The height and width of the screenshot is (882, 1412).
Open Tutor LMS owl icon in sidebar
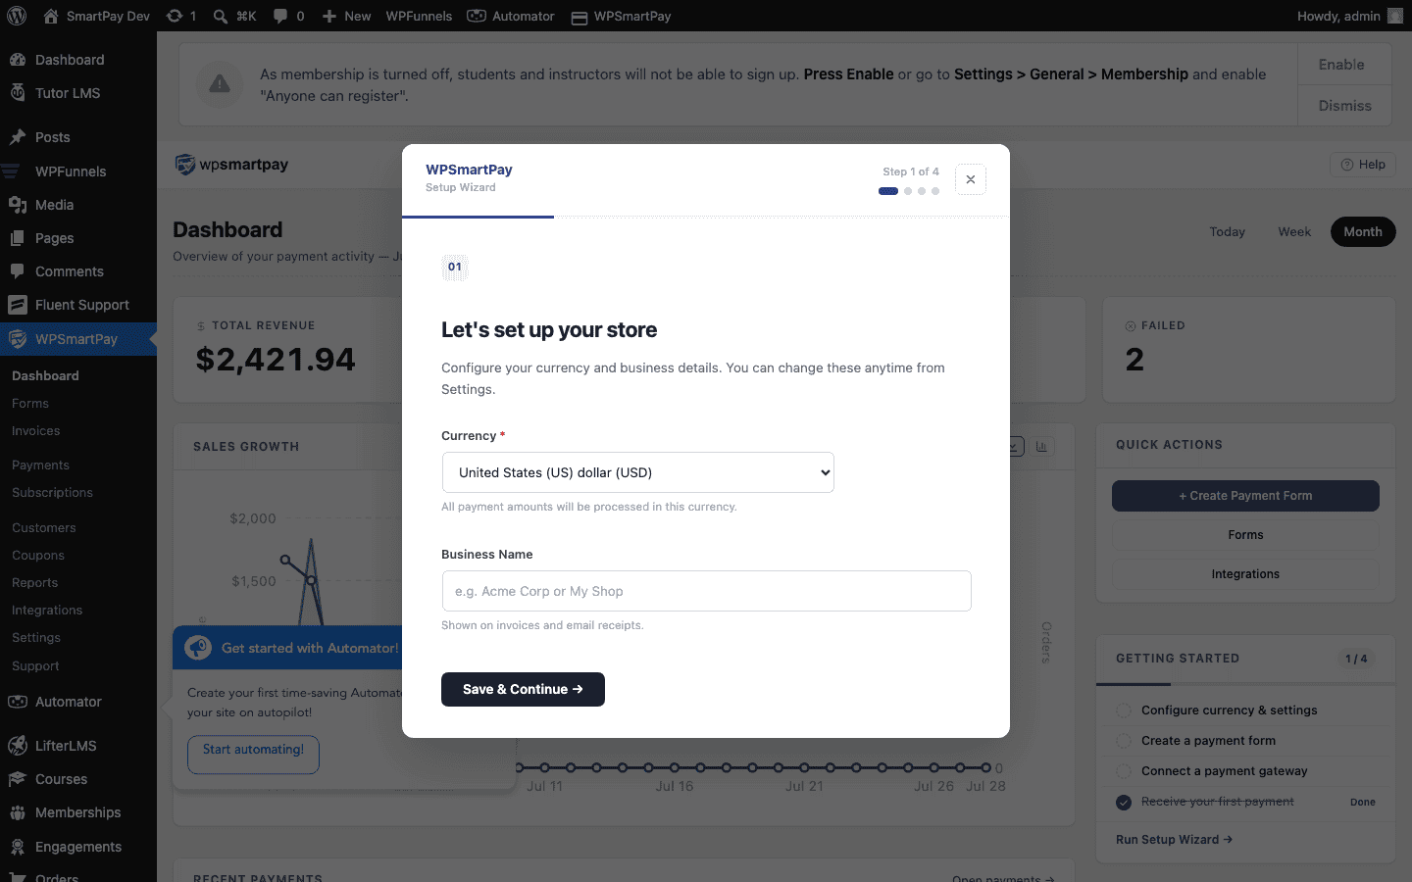(18, 93)
